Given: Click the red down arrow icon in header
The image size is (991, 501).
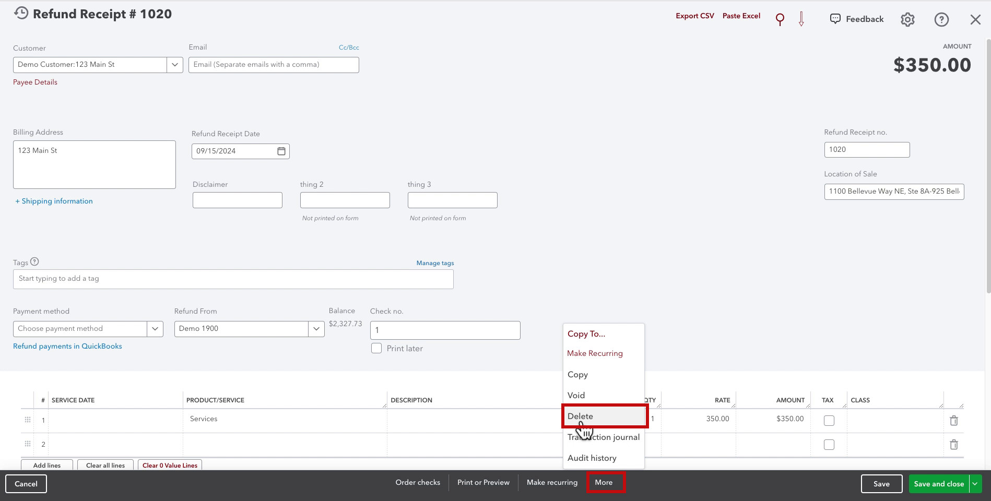Looking at the screenshot, I should [801, 19].
